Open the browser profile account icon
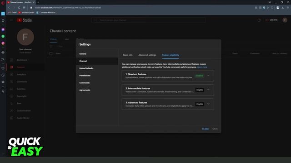This screenshot has height=163, width=291. [278, 8]
